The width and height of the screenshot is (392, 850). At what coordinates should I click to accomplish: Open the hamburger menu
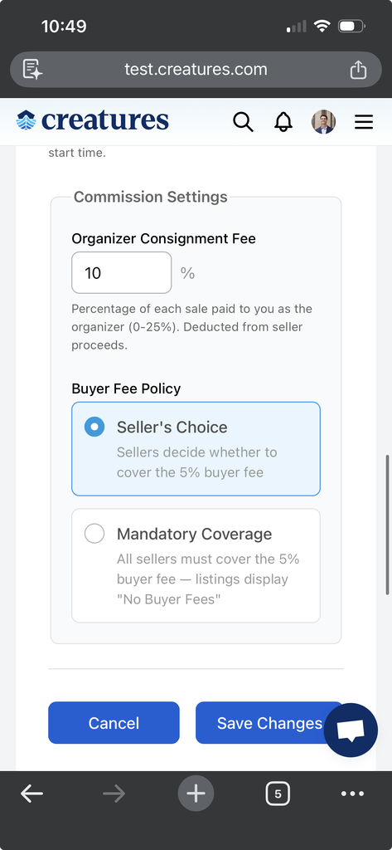[364, 122]
